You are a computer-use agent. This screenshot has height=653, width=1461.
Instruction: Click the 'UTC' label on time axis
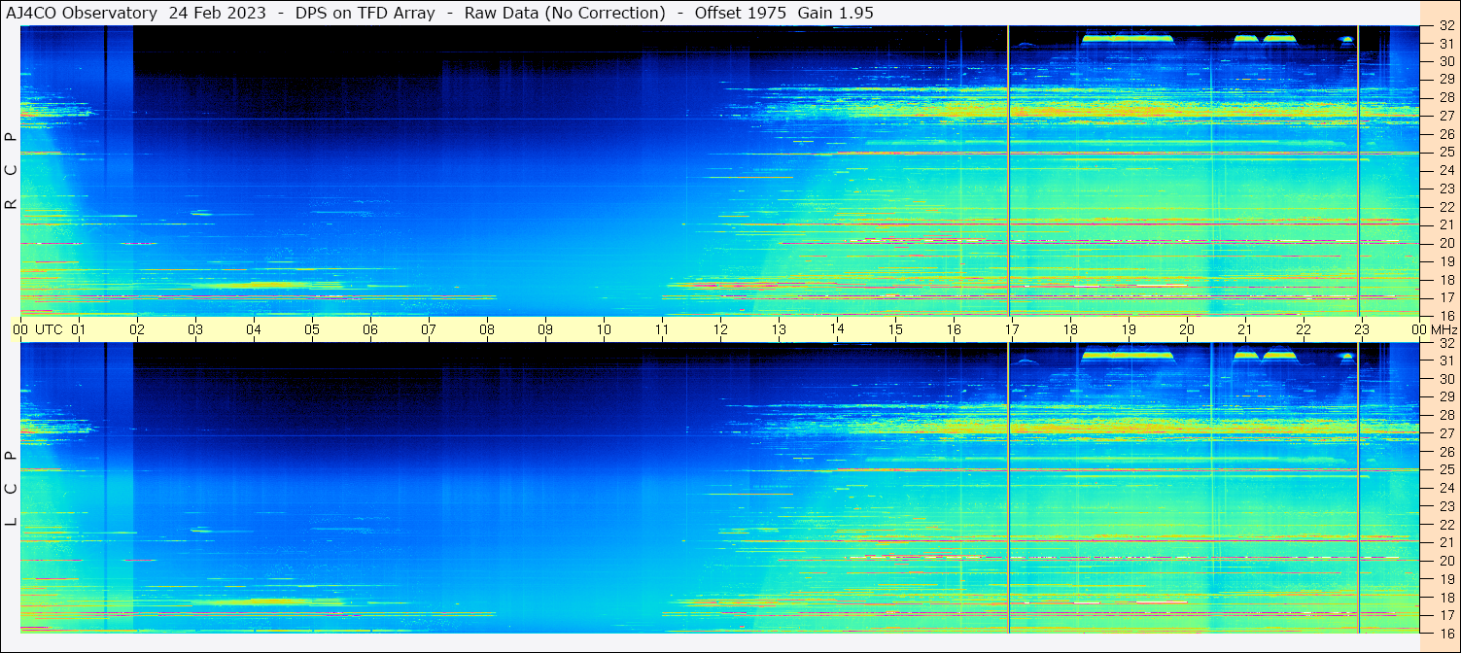(x=49, y=329)
